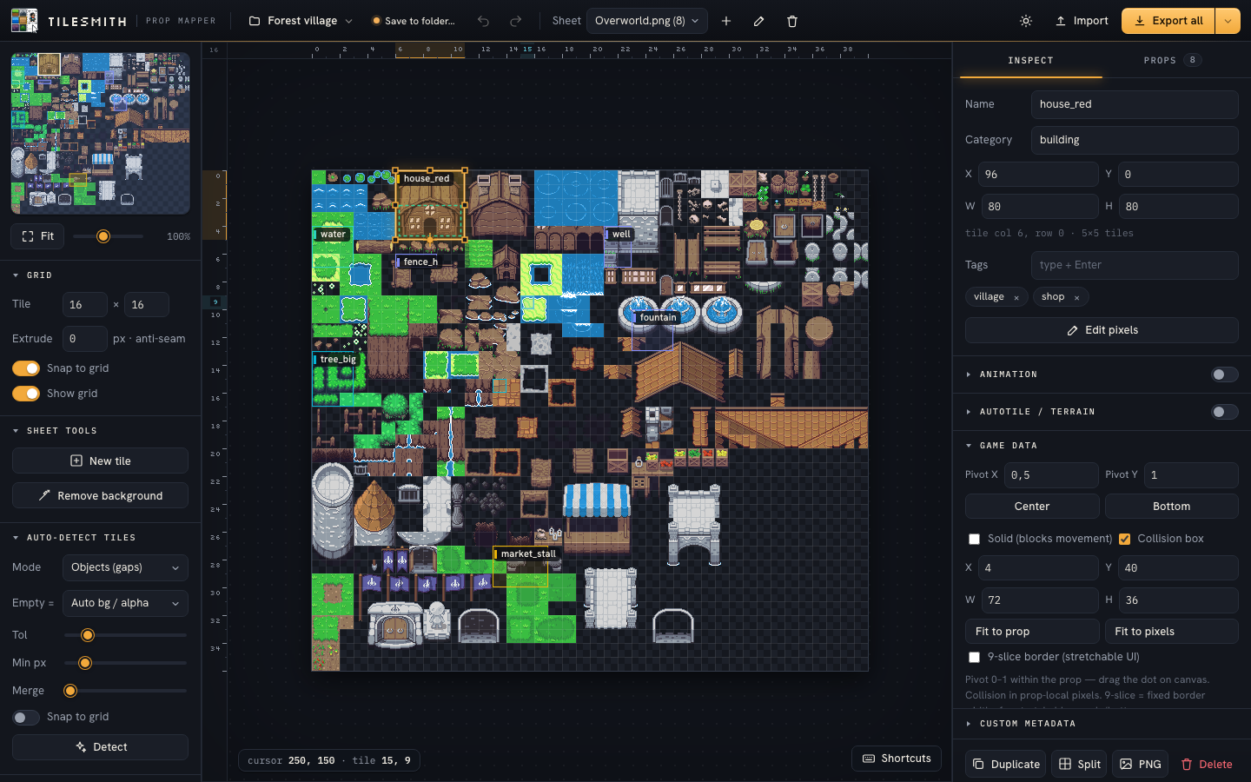1251x782 pixels.
Task: Delete sheet using top trash icon
Action: [791, 21]
